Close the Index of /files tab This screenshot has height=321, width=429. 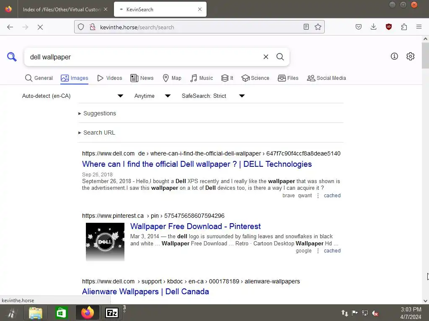[x=106, y=9]
